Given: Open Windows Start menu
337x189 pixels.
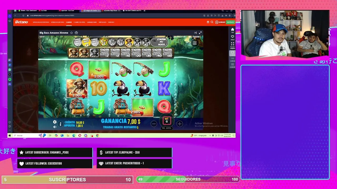Looking at the screenshot, I should coord(9,135).
